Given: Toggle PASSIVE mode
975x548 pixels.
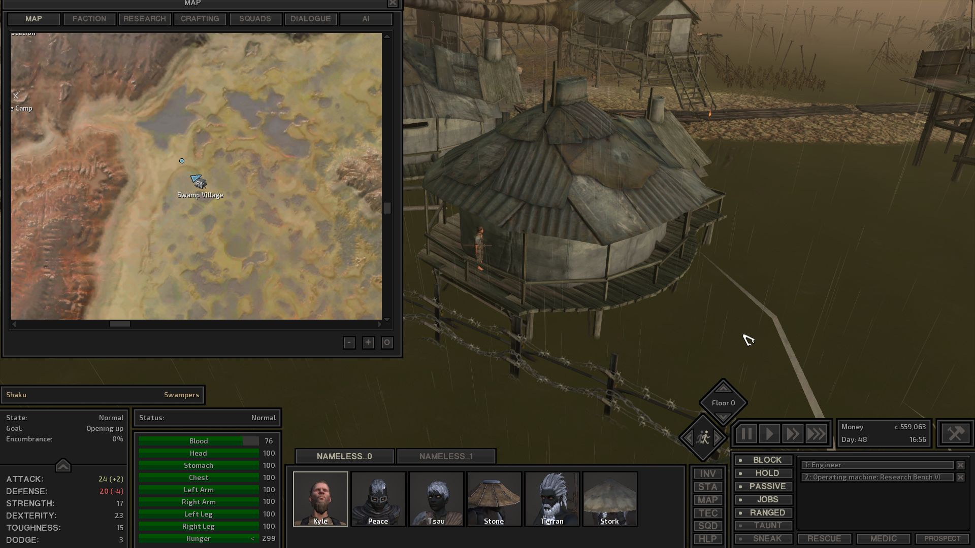Looking at the screenshot, I should [764, 487].
